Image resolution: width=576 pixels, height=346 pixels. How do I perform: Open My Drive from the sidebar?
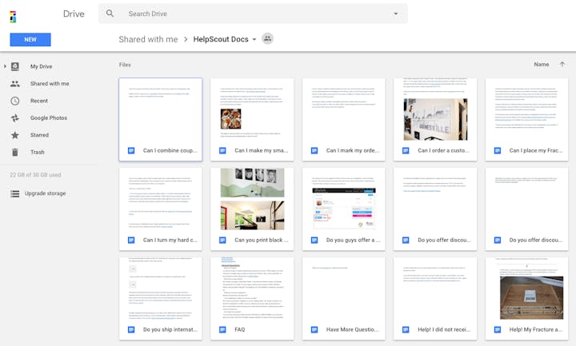41,66
